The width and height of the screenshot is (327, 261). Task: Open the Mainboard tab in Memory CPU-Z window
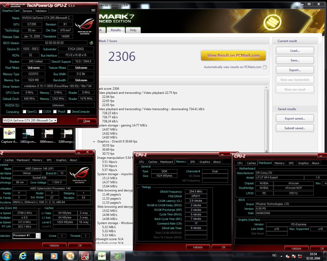pos(167,162)
